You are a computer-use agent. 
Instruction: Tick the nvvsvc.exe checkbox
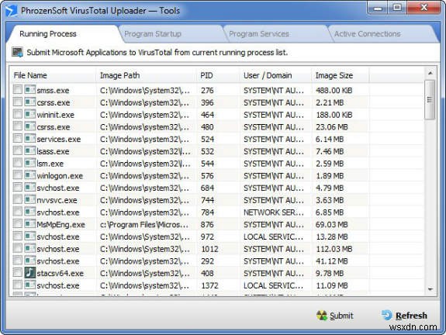[x=17, y=200]
